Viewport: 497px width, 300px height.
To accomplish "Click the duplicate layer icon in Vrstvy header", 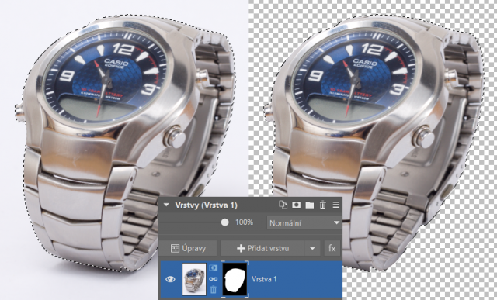I will tap(283, 205).
